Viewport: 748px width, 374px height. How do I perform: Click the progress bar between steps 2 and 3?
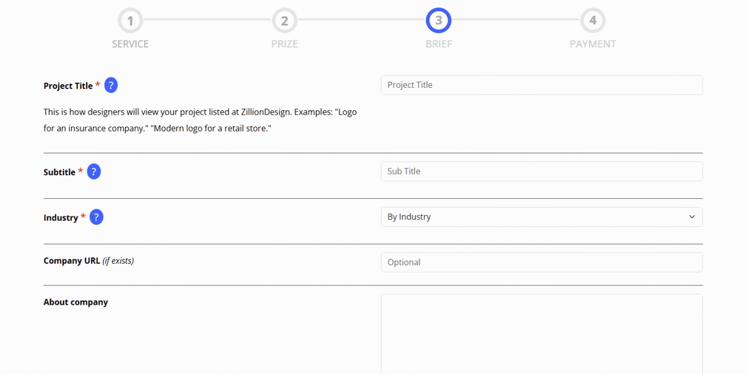(x=362, y=21)
